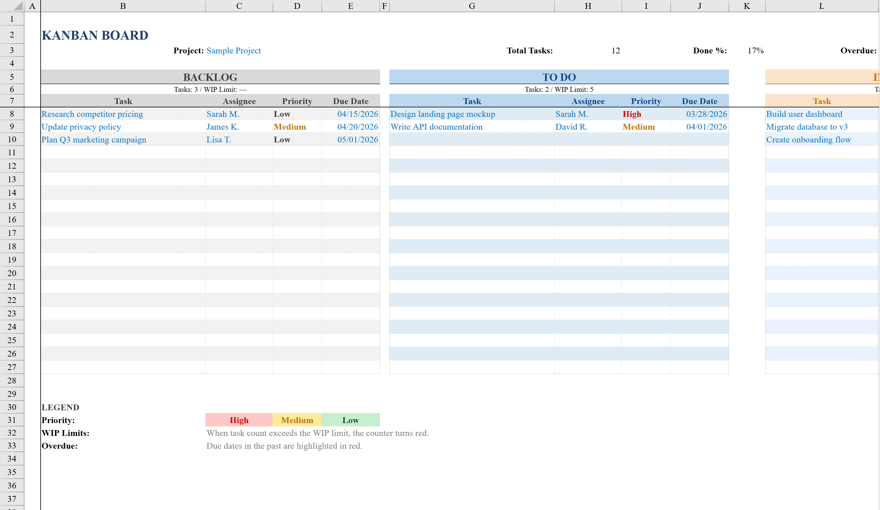Open the Sample Project hyperlink
The image size is (880, 510).
click(234, 51)
